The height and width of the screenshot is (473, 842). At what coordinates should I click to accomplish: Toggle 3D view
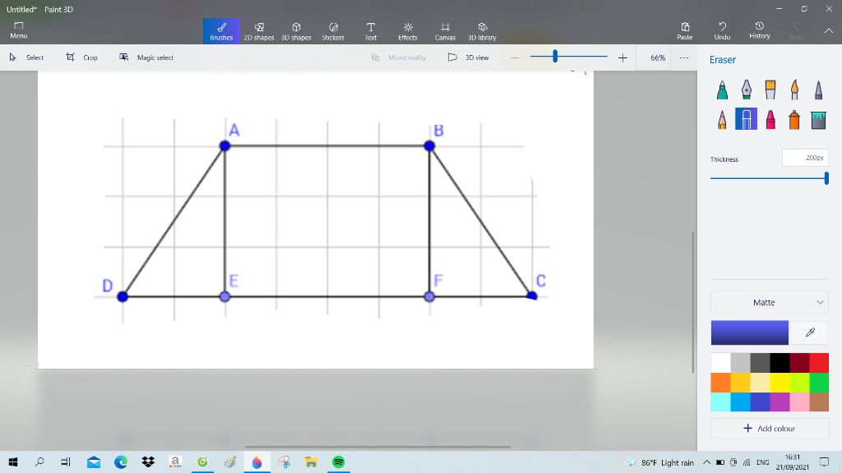[x=468, y=57]
